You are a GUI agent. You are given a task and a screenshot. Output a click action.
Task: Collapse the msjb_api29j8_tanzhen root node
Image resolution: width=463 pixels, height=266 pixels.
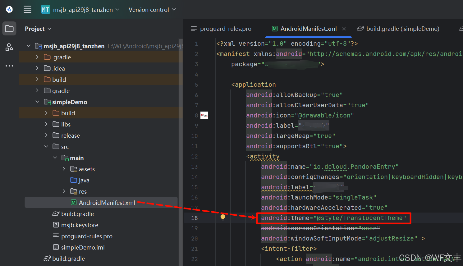(29, 46)
